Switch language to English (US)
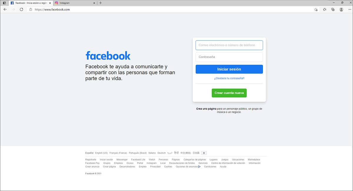The image size is (353, 191). (101, 153)
